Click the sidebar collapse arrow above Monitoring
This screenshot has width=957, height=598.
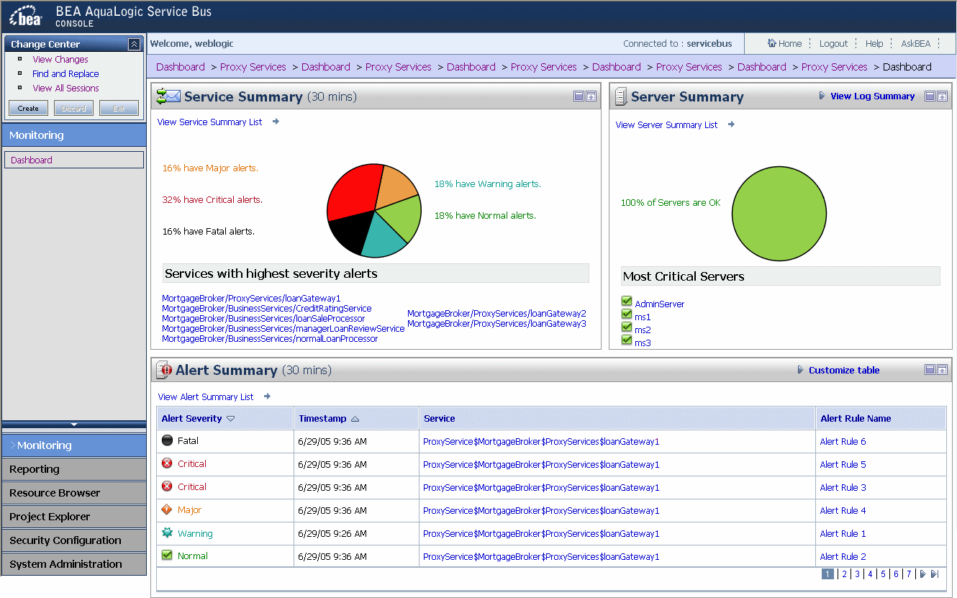(x=73, y=425)
